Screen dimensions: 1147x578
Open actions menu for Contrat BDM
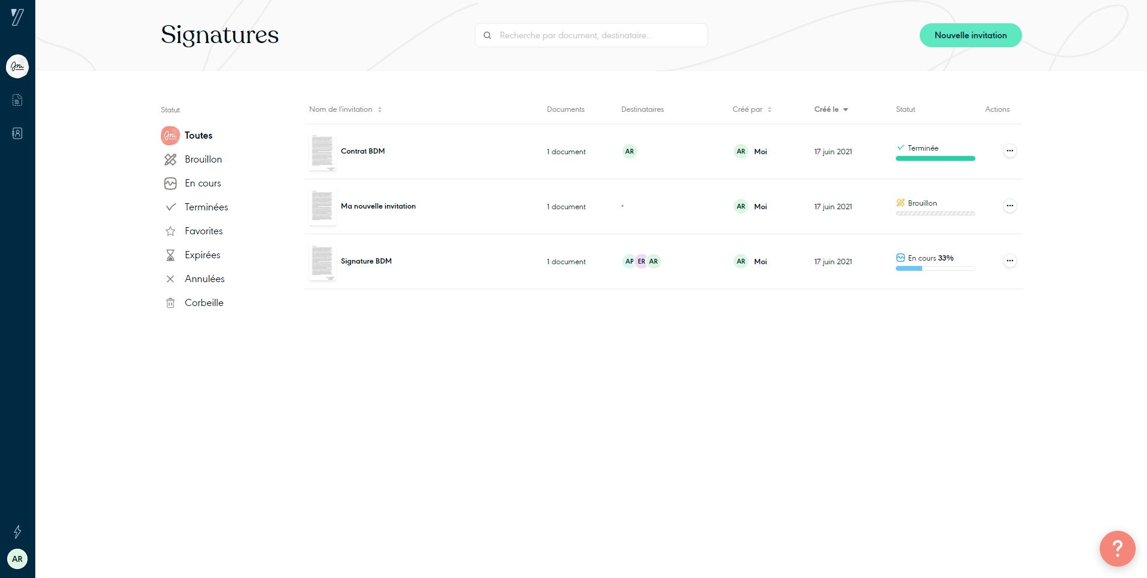(1009, 151)
